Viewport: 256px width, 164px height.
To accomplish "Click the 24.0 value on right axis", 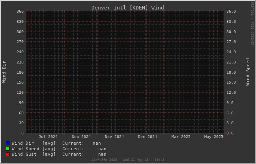I will point(231,52).
